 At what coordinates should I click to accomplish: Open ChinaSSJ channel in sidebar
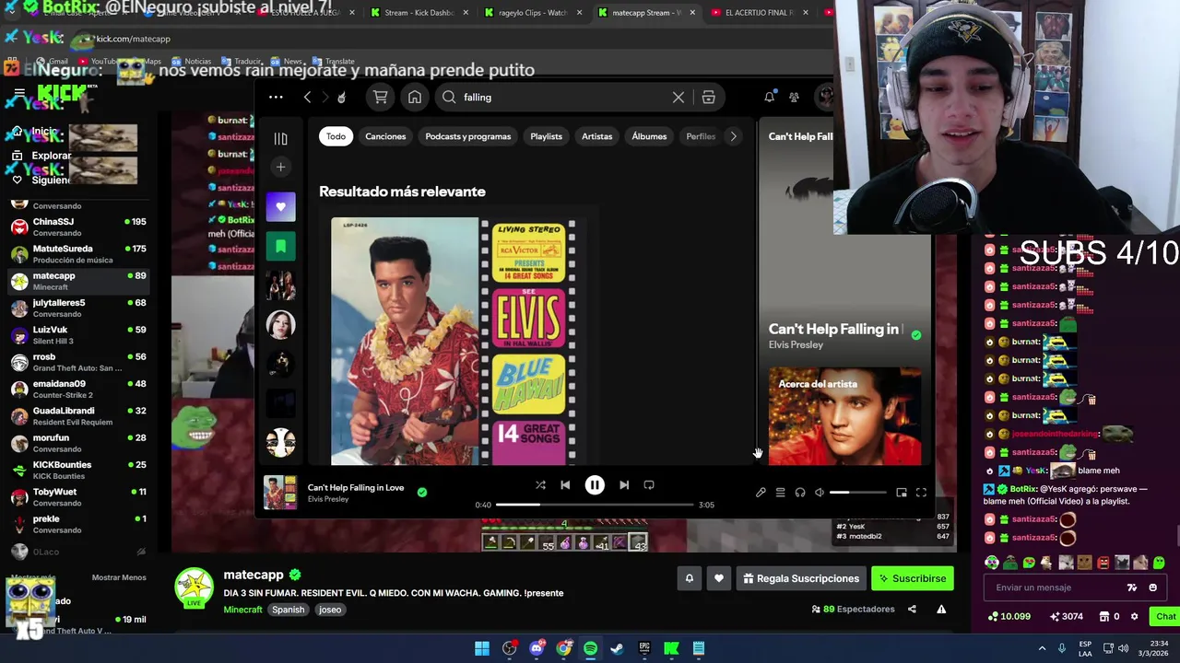click(x=78, y=227)
